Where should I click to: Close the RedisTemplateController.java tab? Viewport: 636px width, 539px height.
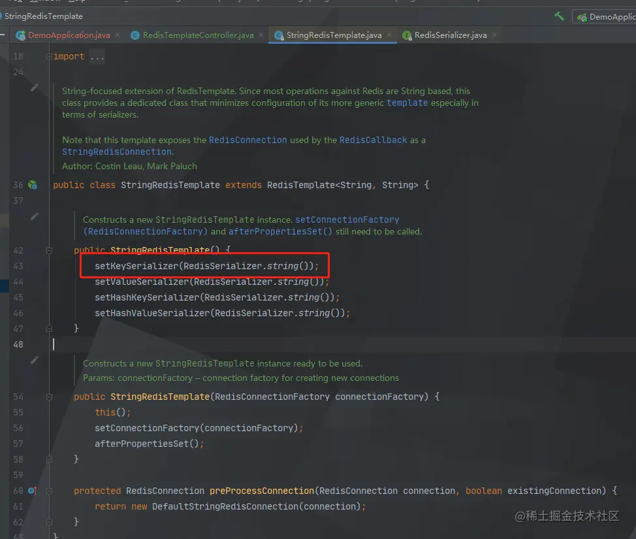coord(261,35)
